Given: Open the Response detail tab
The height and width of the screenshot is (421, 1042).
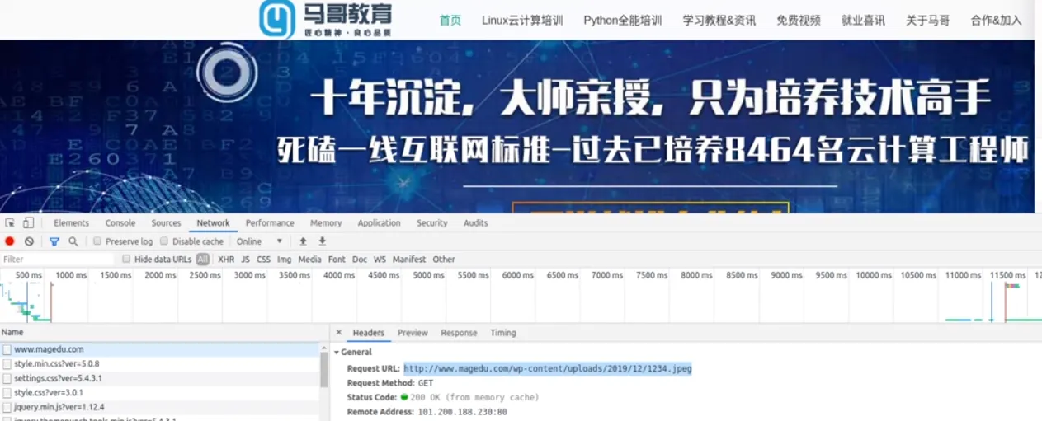Looking at the screenshot, I should click(x=459, y=333).
